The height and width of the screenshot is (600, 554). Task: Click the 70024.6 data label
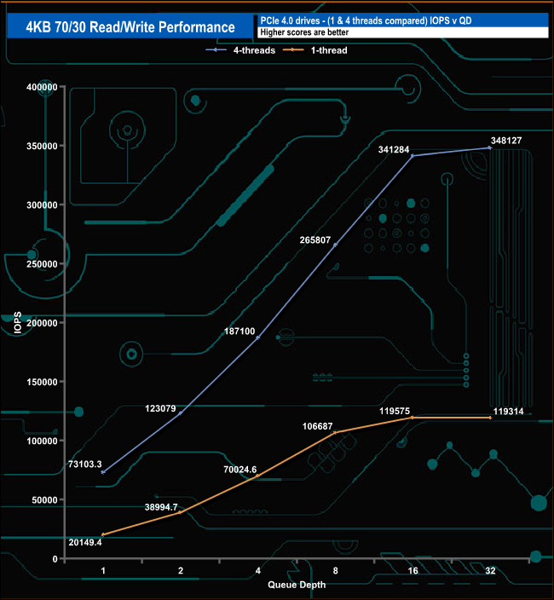pos(239,469)
